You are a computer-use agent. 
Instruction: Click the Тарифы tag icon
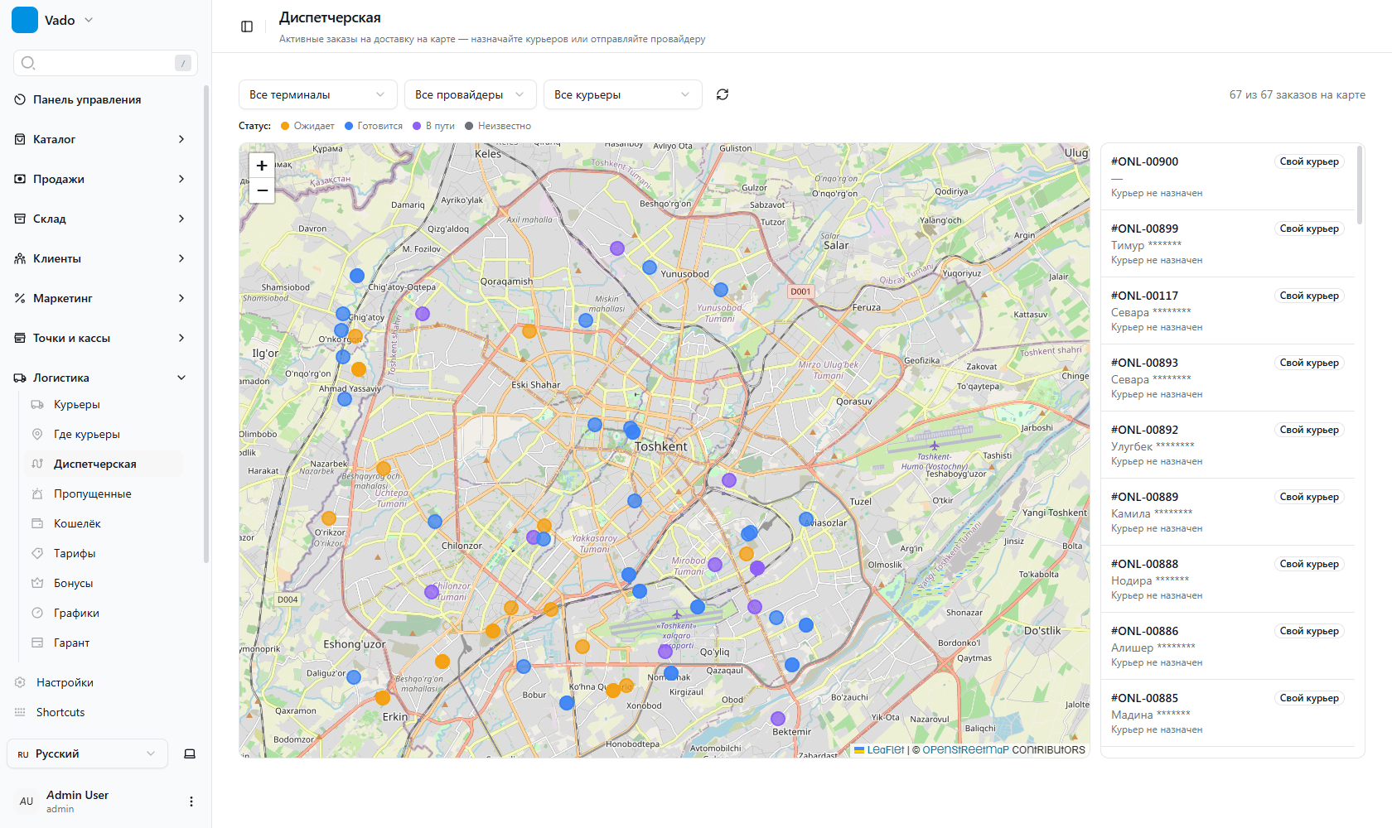click(37, 553)
